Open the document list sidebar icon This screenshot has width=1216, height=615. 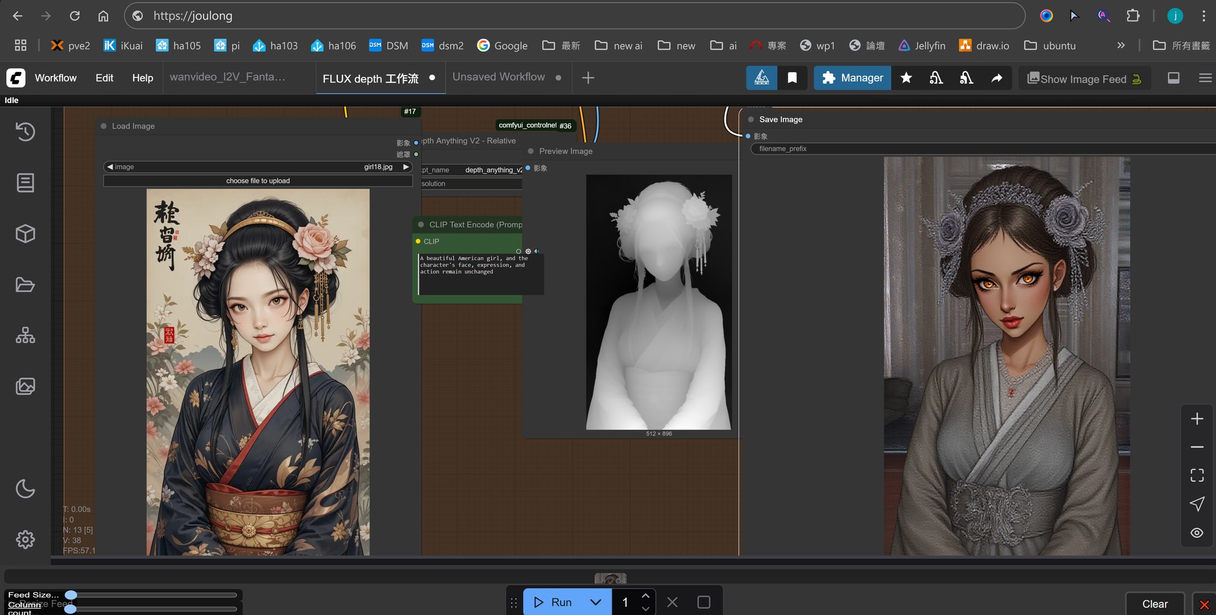coord(25,183)
